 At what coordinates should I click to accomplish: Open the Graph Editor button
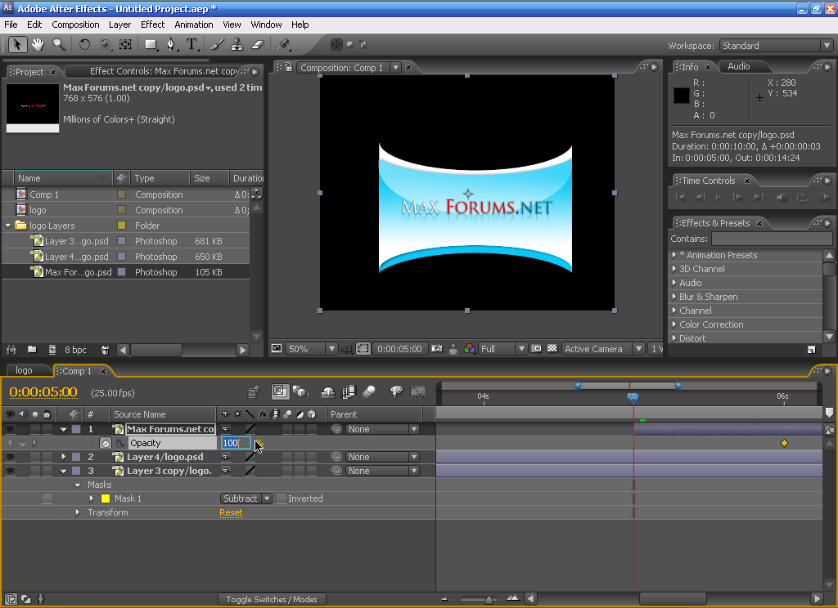[417, 391]
